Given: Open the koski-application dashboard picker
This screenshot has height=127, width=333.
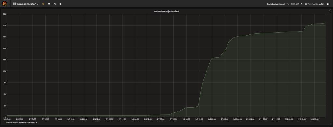Looking at the screenshot, I should [25, 4].
